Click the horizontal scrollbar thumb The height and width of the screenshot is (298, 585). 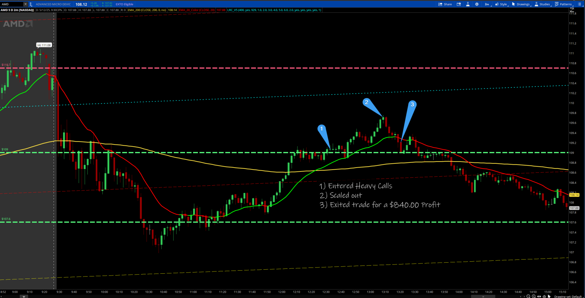483,296
